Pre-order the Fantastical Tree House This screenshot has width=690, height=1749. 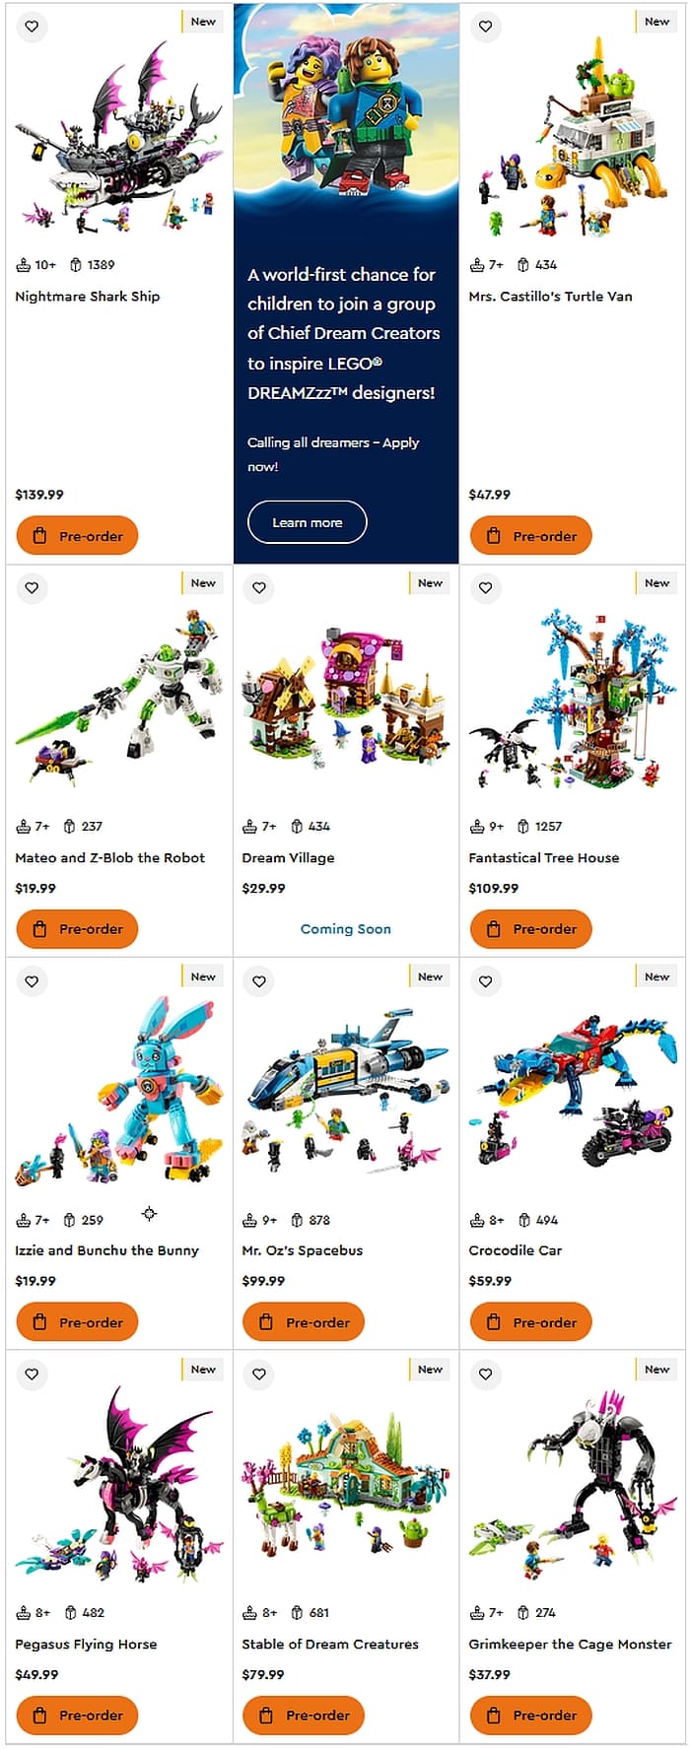[530, 928]
